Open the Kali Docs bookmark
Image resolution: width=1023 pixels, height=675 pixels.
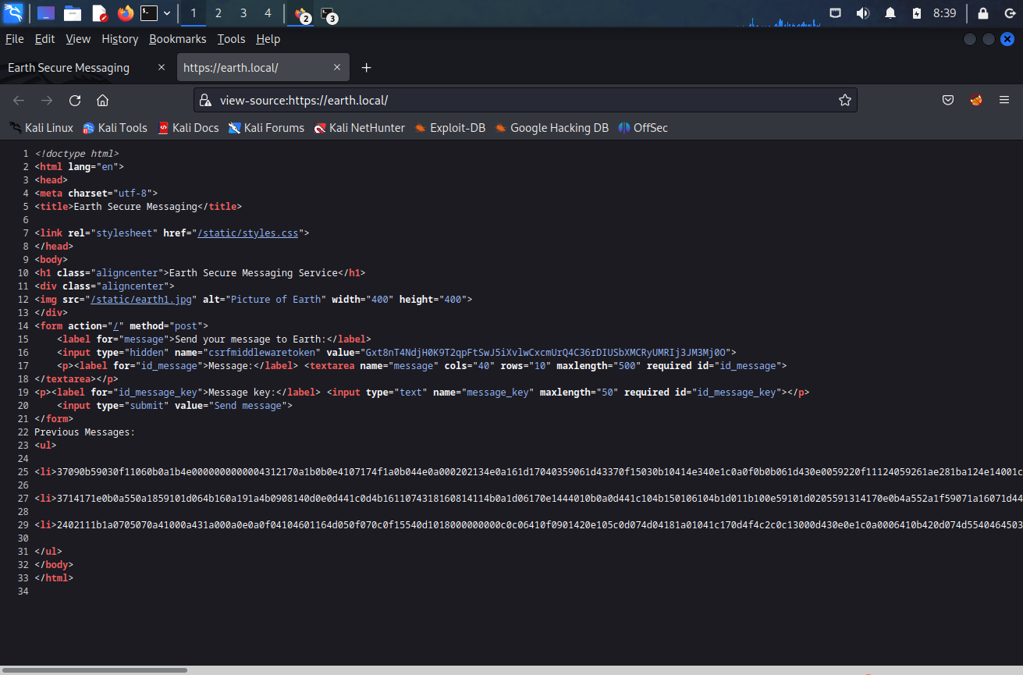coord(188,128)
